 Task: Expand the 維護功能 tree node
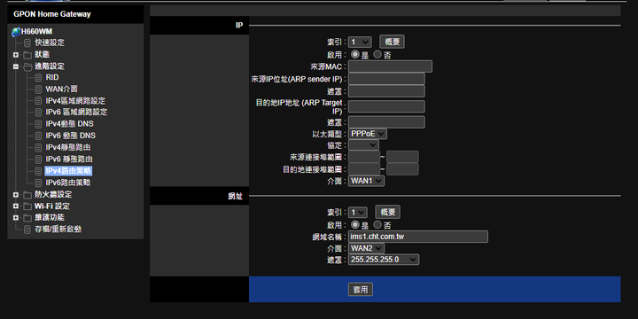tap(16, 218)
